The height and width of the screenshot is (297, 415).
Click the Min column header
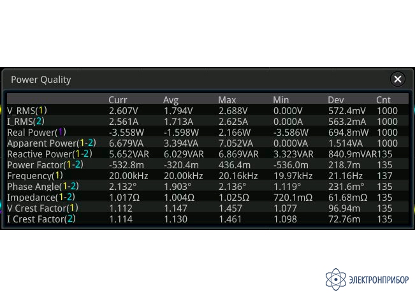pyautogui.click(x=281, y=100)
